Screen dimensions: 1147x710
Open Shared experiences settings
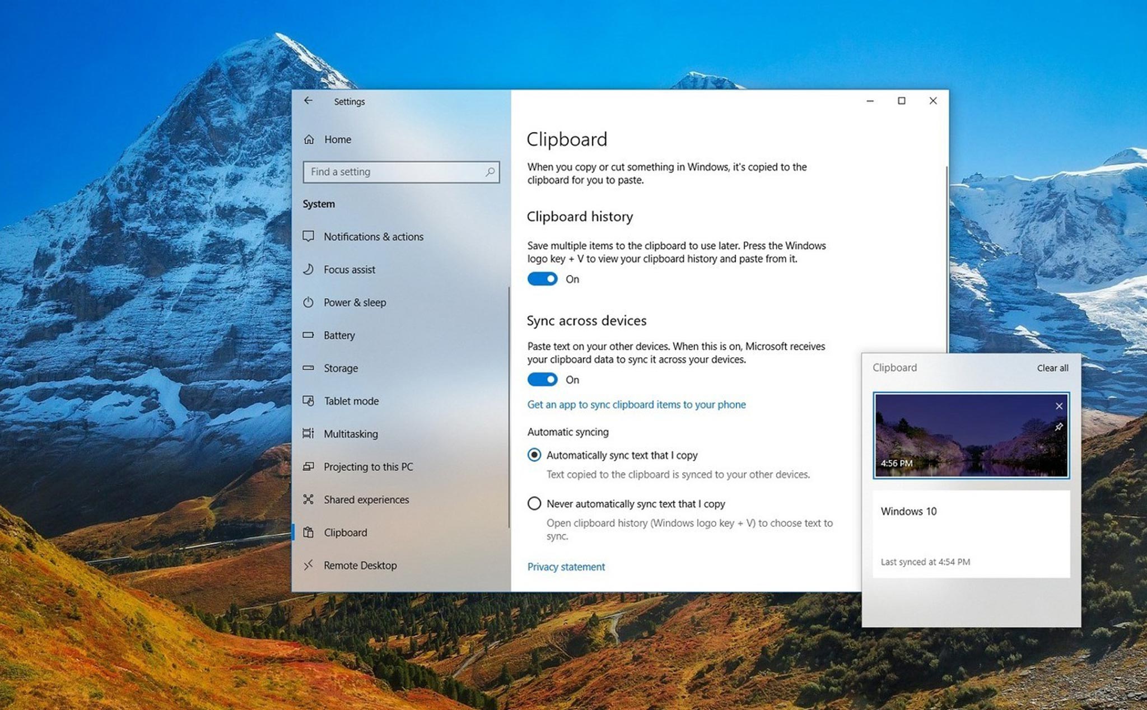(366, 499)
